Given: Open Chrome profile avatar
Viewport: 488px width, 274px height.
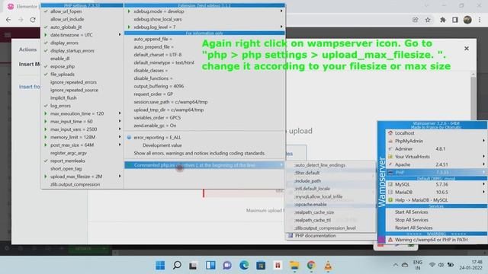Looking at the screenshot, I should 467,20.
